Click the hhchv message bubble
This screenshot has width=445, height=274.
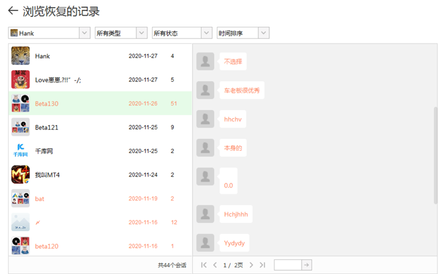233,119
